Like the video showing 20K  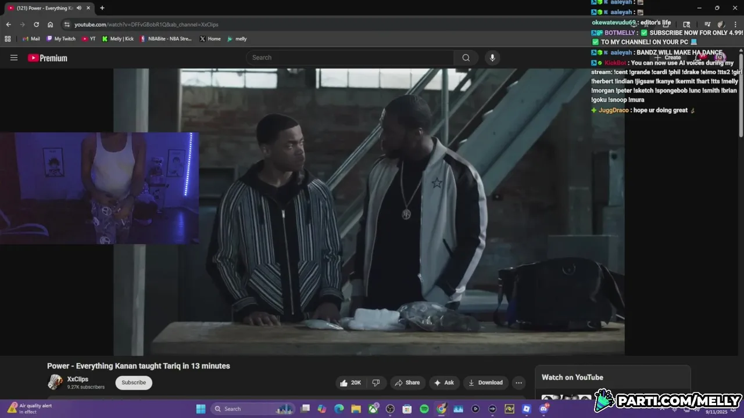[x=350, y=383]
